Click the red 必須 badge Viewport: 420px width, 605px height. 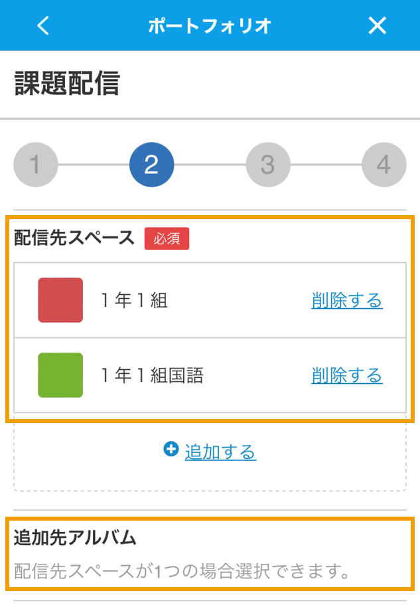[x=167, y=238]
